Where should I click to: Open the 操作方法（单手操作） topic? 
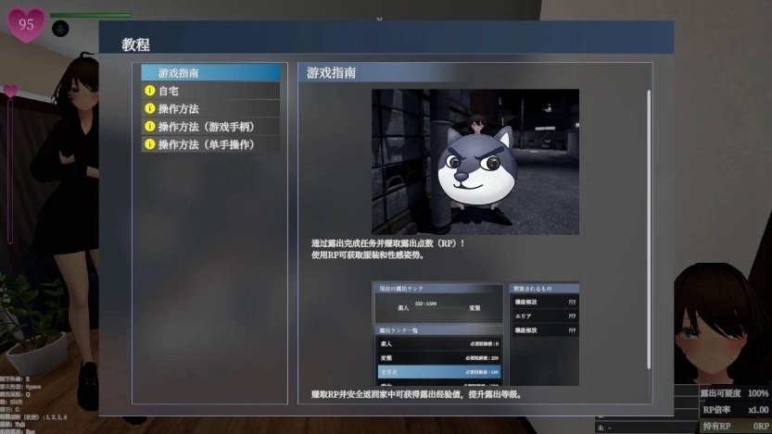(210, 144)
